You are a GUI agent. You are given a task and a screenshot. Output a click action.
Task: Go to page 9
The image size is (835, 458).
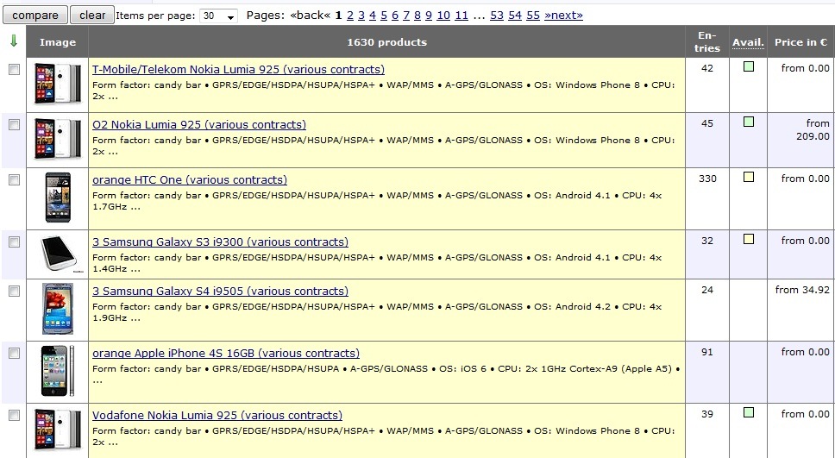[x=428, y=16]
